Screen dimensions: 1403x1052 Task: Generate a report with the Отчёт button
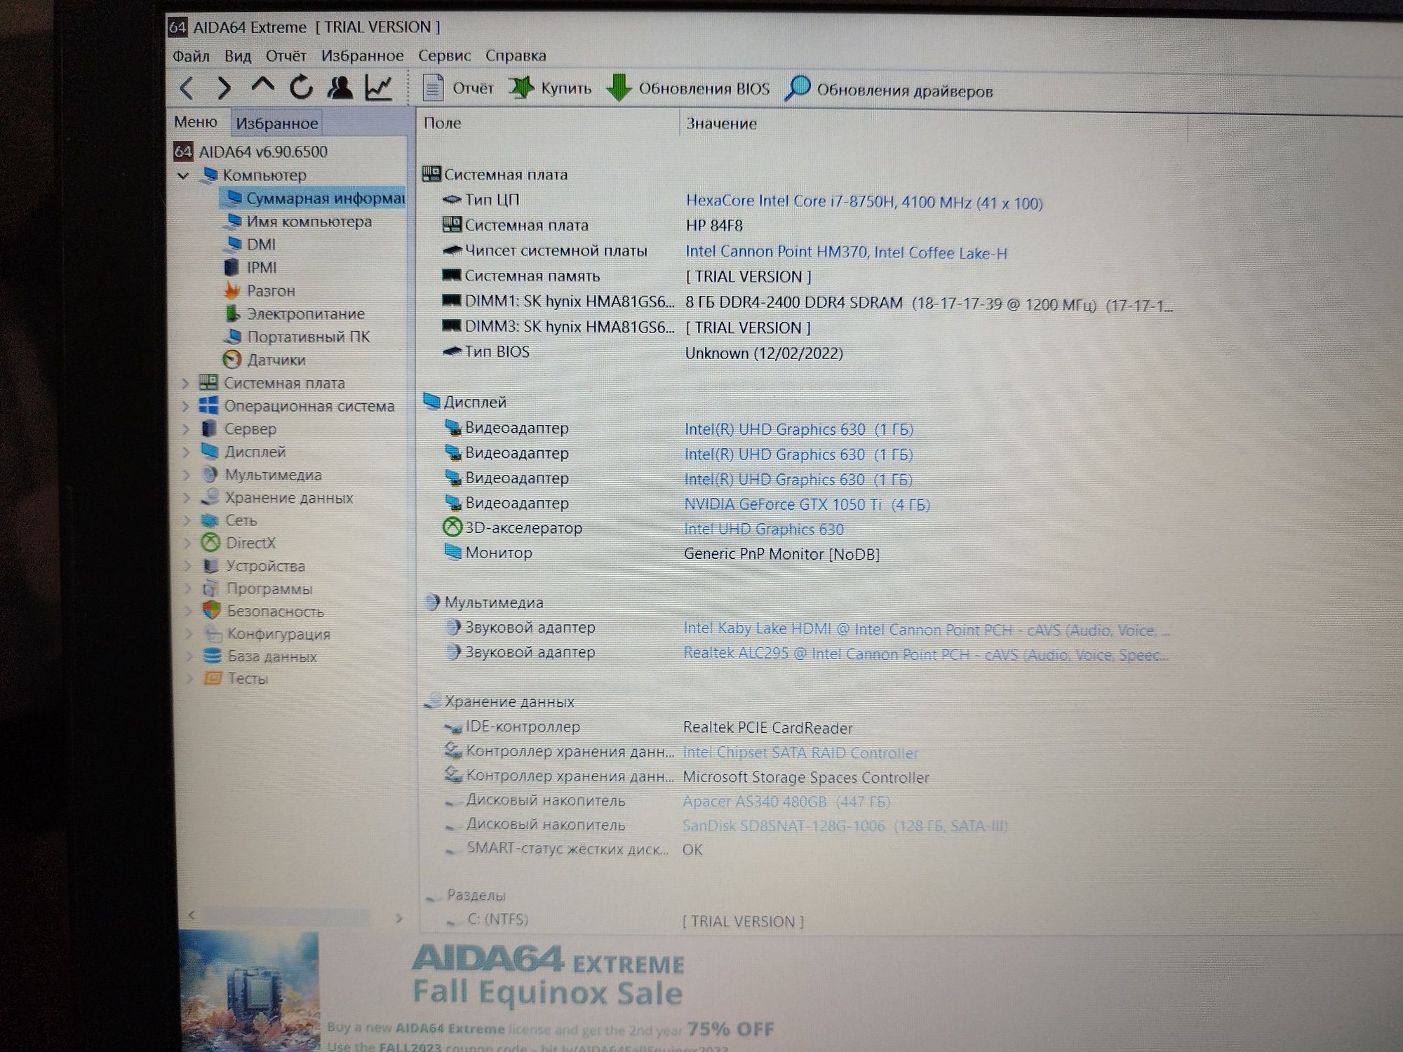459,88
